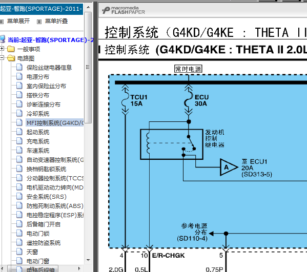307x272 pixels.
Task: Select the open 电路图 folder icon
Action: (11, 58)
